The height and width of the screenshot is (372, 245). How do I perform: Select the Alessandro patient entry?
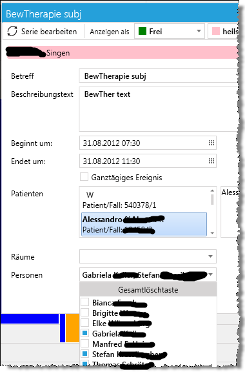(144, 224)
